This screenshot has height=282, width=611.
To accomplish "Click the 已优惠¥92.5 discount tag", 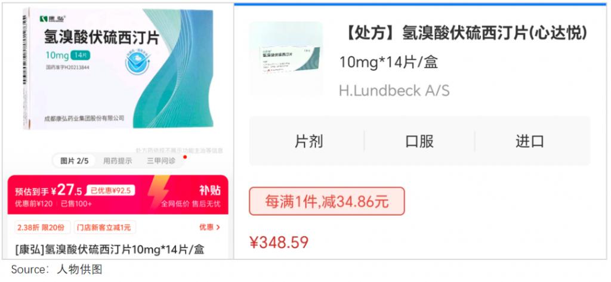I will [110, 190].
